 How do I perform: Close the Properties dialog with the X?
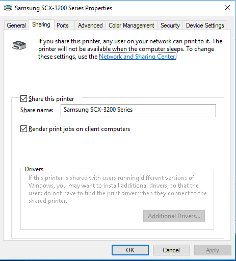[x=227, y=8]
